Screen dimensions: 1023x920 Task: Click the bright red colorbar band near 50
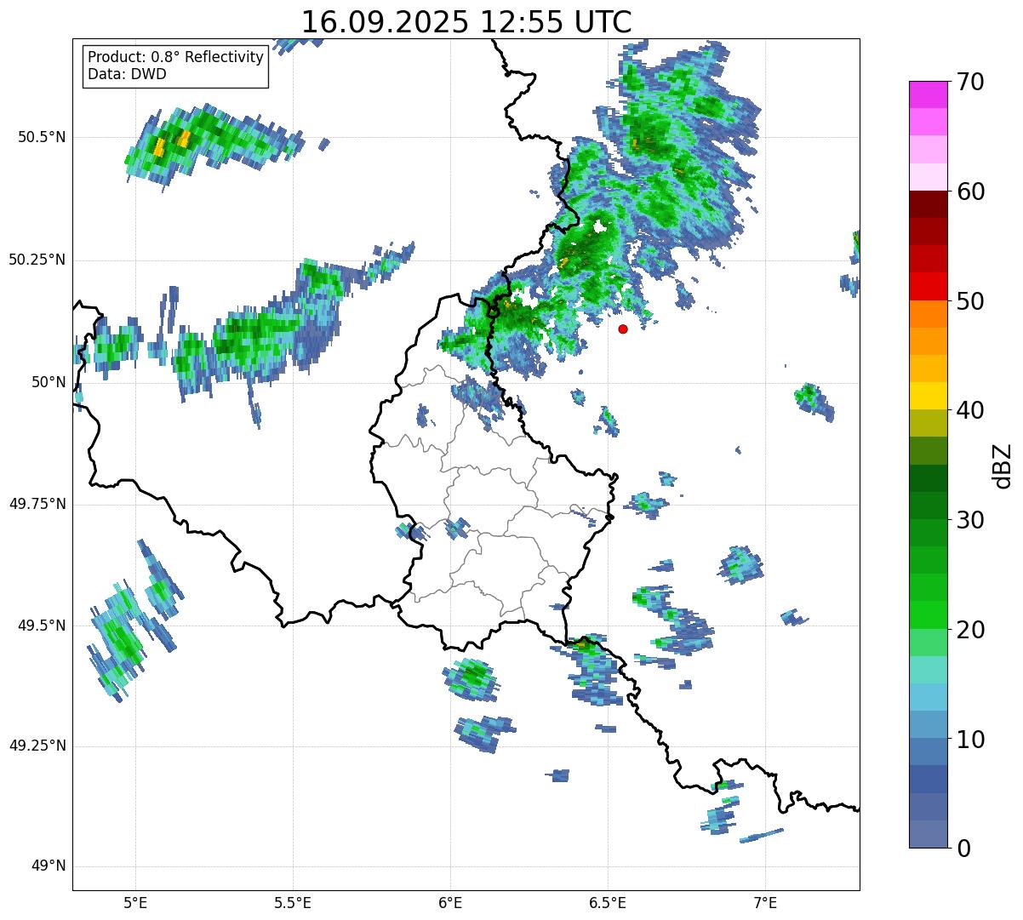tap(928, 286)
